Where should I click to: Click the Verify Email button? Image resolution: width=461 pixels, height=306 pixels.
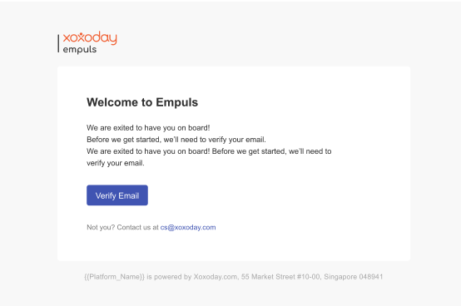(117, 195)
